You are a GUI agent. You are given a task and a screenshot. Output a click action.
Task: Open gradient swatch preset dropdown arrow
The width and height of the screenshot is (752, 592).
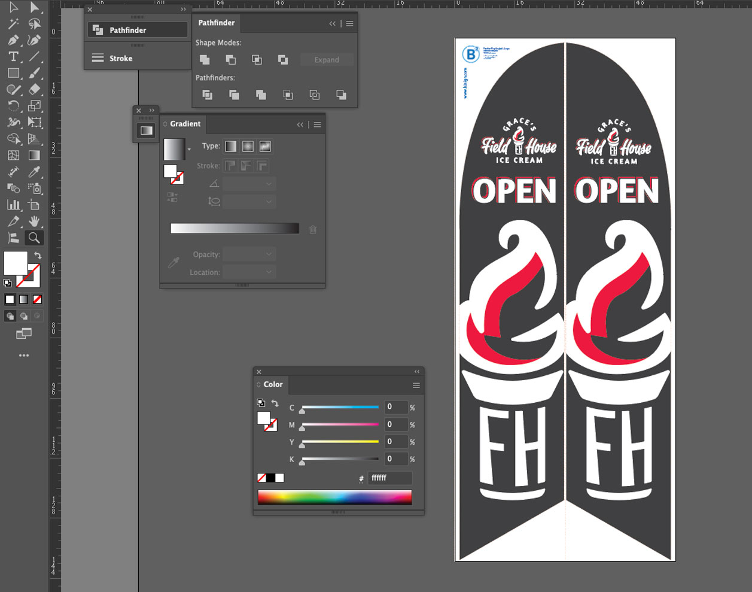tap(190, 149)
